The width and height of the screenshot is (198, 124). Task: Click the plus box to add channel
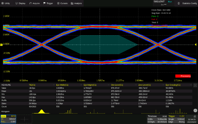[x=25, y=119]
